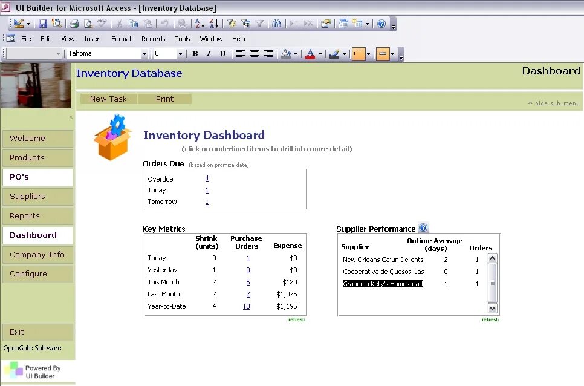Image resolution: width=584 pixels, height=386 pixels.
Task: Click the form control icon beside File
Action: click(x=10, y=38)
